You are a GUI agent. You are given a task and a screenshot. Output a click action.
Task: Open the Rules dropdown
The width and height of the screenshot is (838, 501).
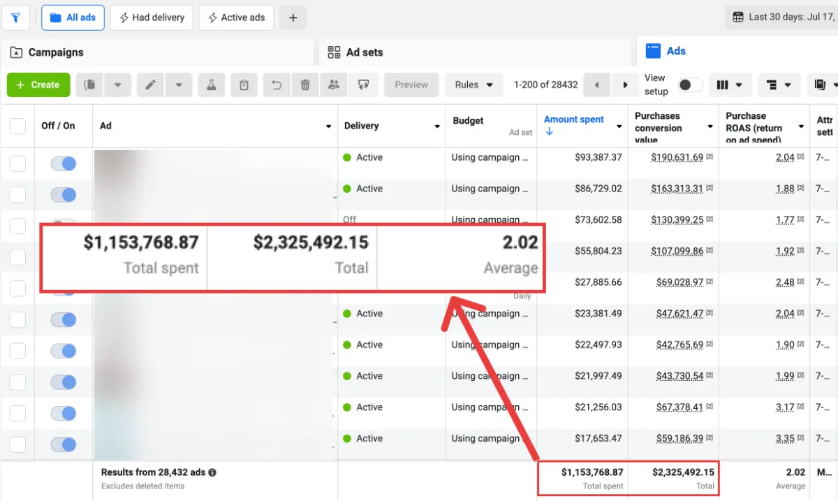[x=473, y=85]
